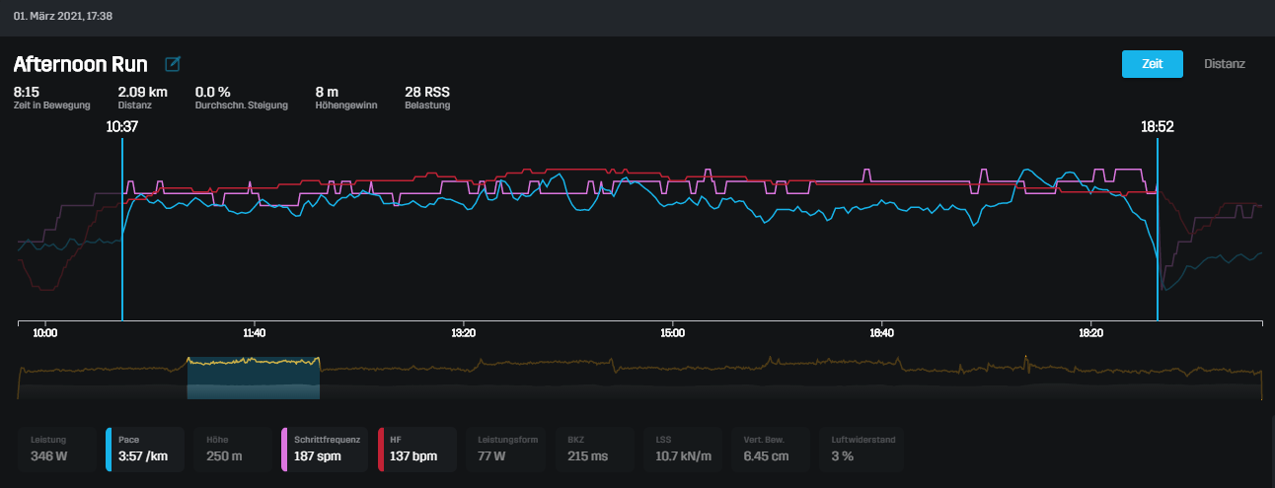Toggle off the HF heart rate line
The height and width of the screenshot is (488, 1275).
click(416, 450)
